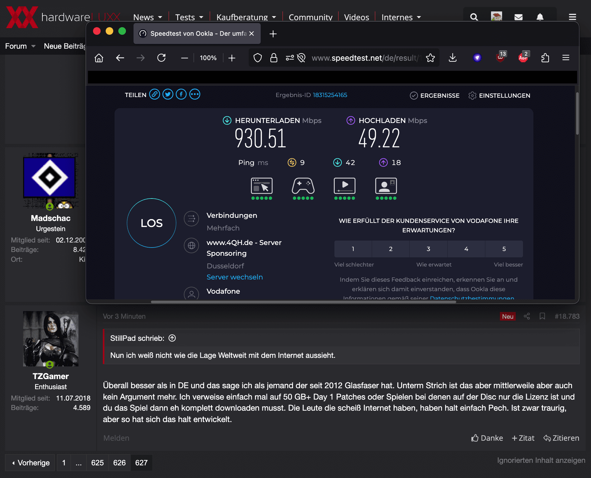Open the browser downloads icon
The height and width of the screenshot is (478, 591).
(x=453, y=58)
